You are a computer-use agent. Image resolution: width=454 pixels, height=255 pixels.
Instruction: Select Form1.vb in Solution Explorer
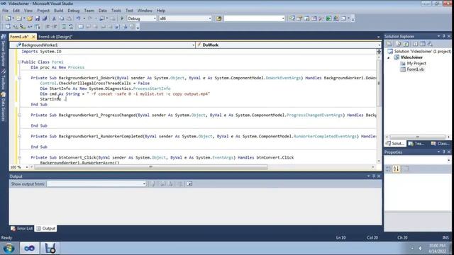point(415,69)
